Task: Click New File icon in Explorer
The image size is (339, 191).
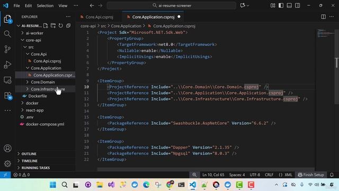Action: tap(46, 26)
